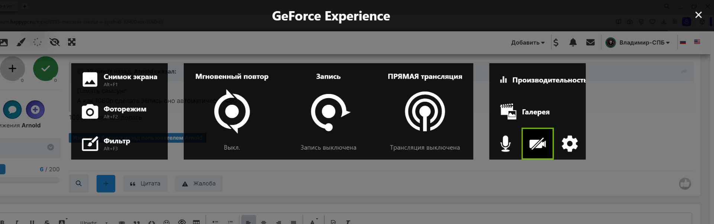Expand the gray chevron in left sidebar

click(51, 147)
